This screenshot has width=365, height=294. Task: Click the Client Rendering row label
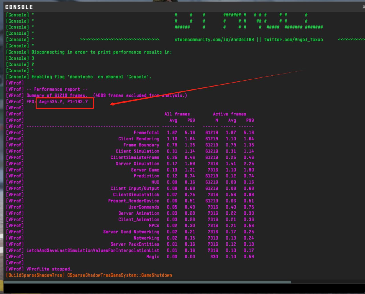(x=139, y=139)
